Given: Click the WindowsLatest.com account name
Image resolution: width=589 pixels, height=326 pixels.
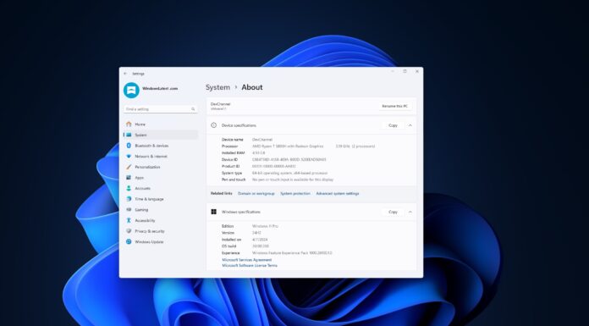Looking at the screenshot, I should [160, 89].
